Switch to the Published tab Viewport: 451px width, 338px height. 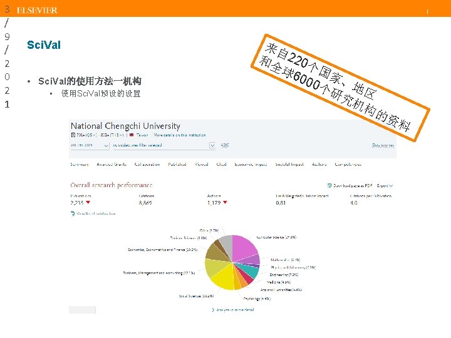(x=177, y=165)
